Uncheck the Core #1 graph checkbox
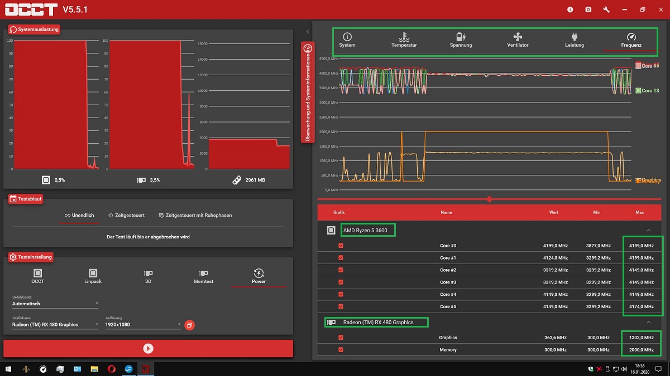 tap(341, 258)
